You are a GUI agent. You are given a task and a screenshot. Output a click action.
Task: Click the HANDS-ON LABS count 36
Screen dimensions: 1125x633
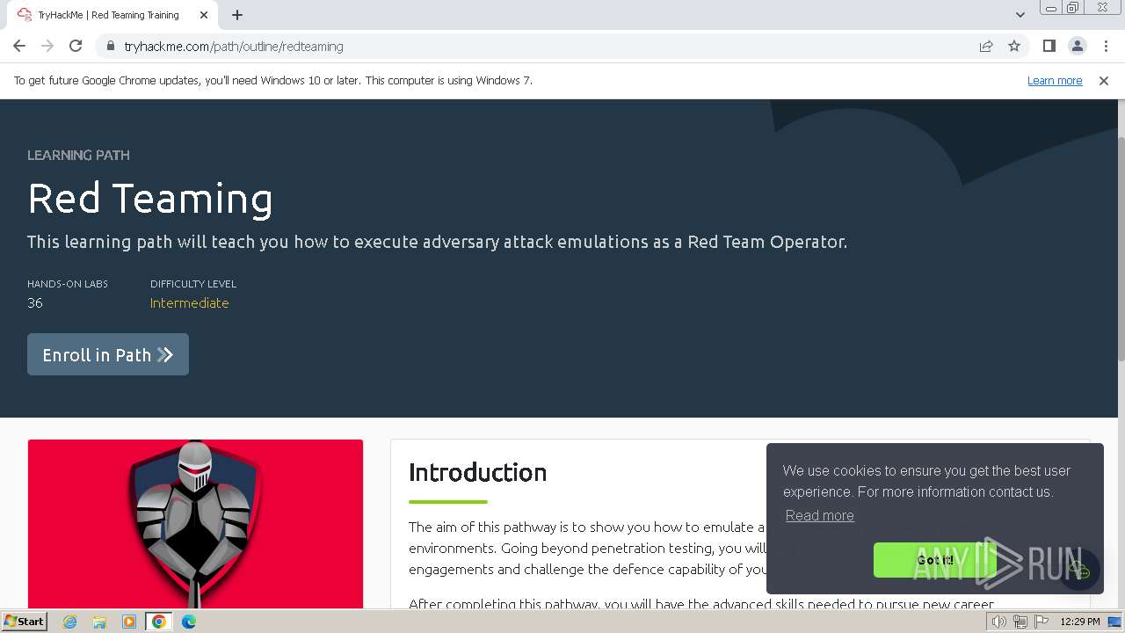pyautogui.click(x=35, y=302)
